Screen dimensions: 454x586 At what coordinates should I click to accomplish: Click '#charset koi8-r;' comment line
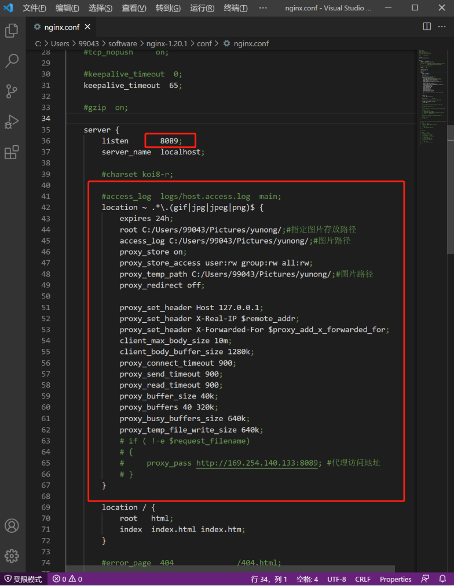(137, 174)
